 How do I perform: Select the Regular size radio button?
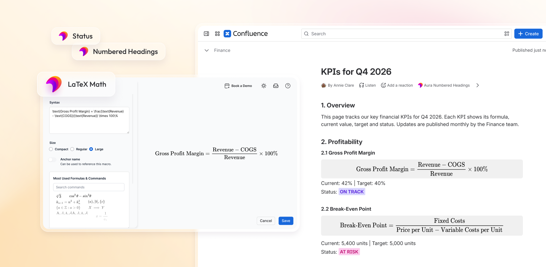(x=72, y=149)
